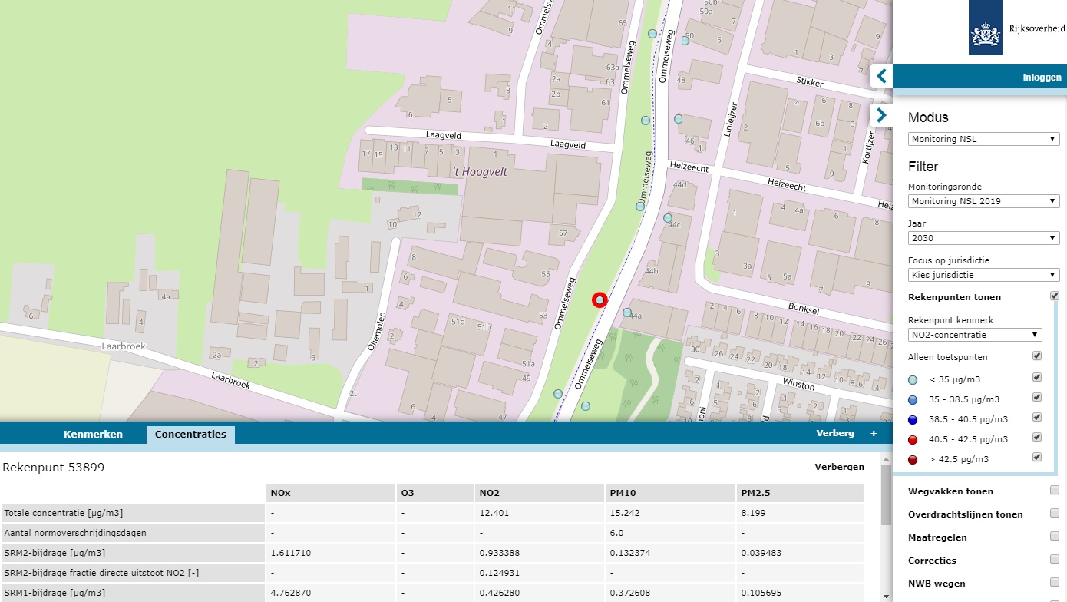The width and height of the screenshot is (1067, 602).
Task: Switch to the Kenmerken tab
Action: pyautogui.click(x=93, y=434)
